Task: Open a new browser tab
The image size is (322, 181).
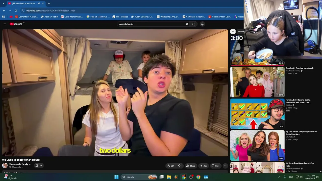Action: pyautogui.click(x=49, y=4)
